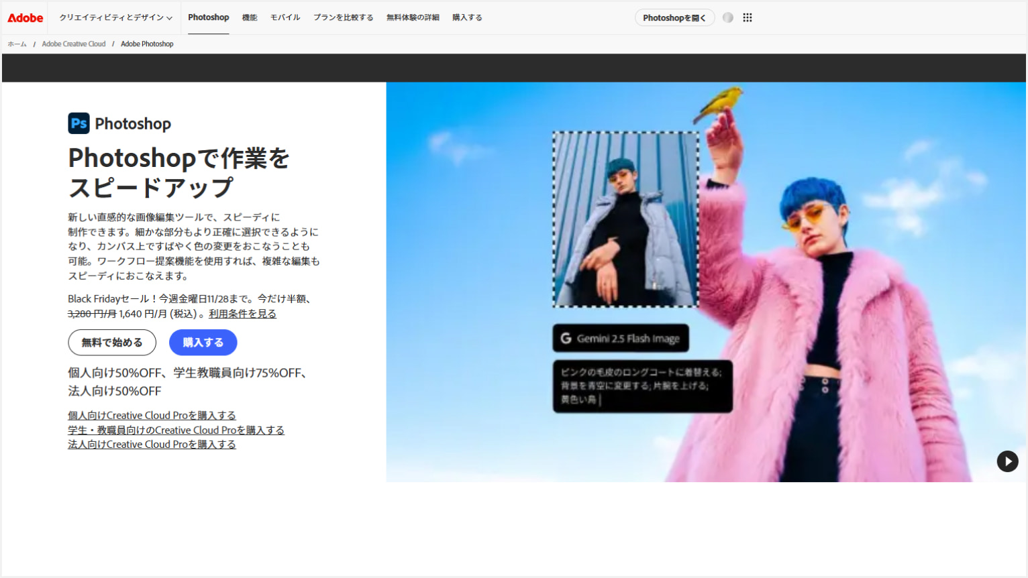Switch to the 機能 navigation tab
Screen dimensions: 1028x578
click(250, 17)
